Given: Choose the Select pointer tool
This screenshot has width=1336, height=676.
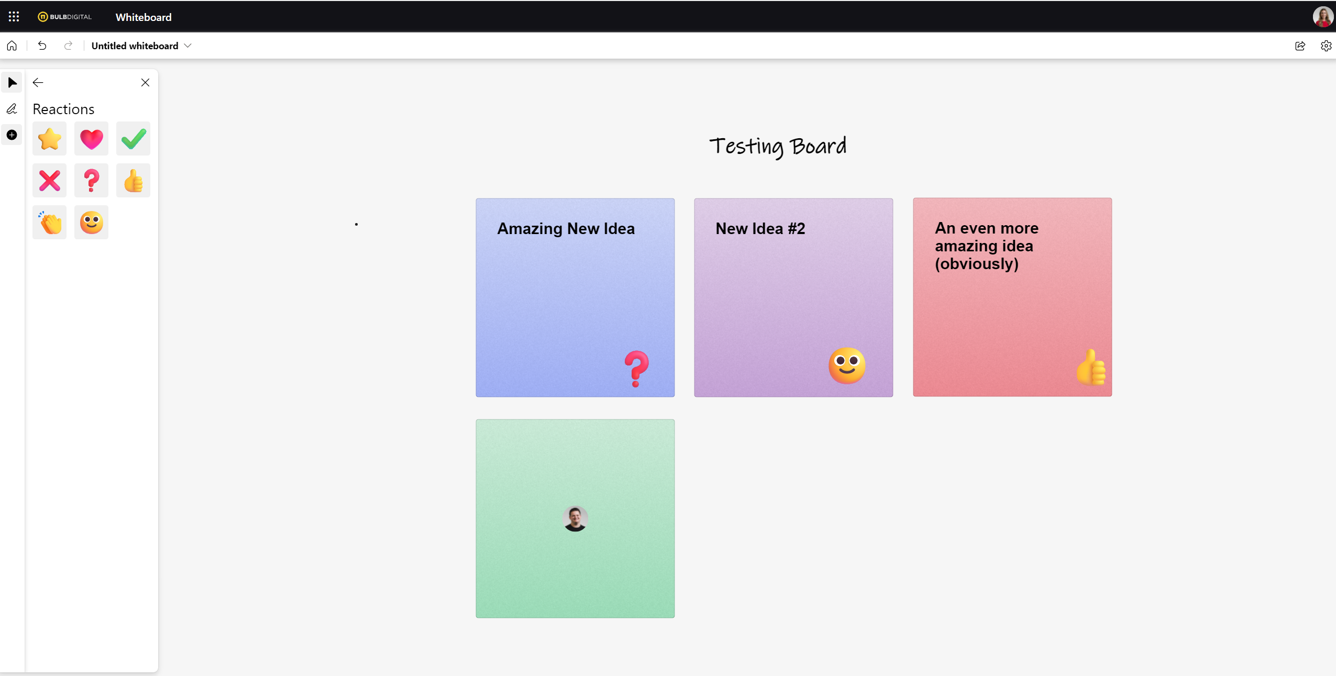Looking at the screenshot, I should pyautogui.click(x=12, y=83).
